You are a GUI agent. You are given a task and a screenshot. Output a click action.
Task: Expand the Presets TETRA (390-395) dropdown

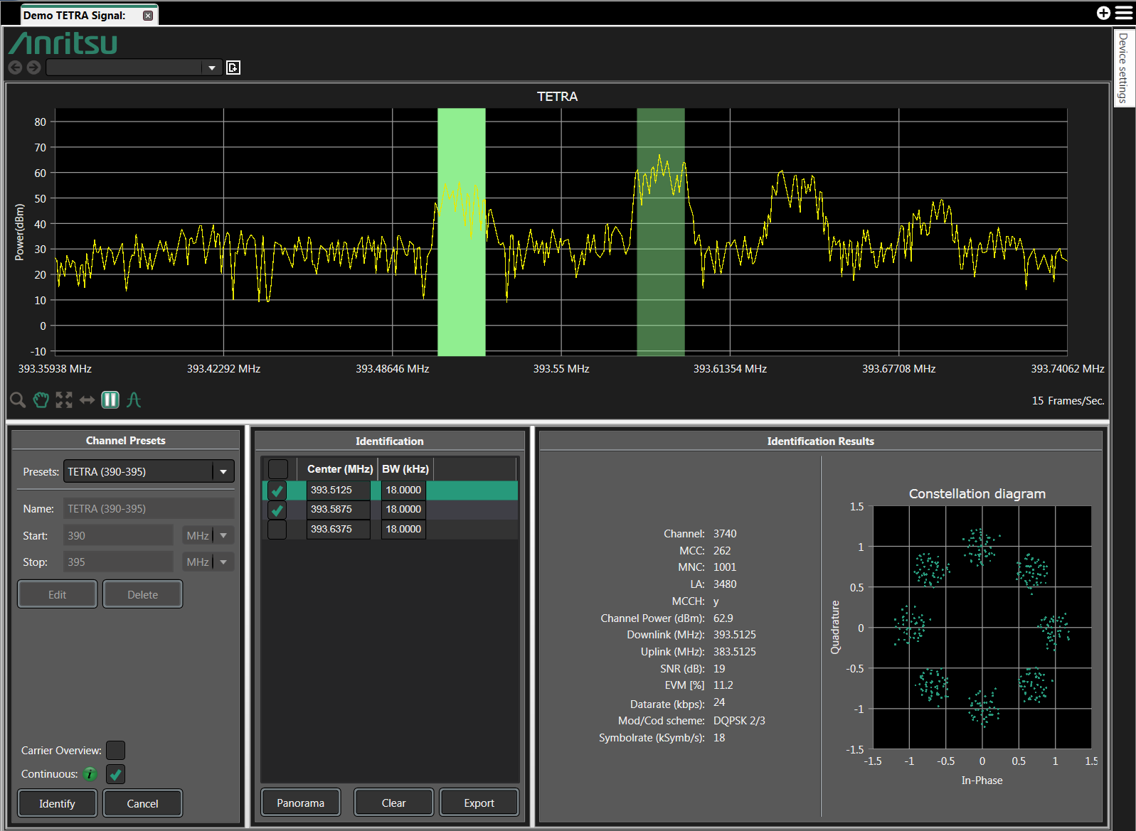pos(223,472)
